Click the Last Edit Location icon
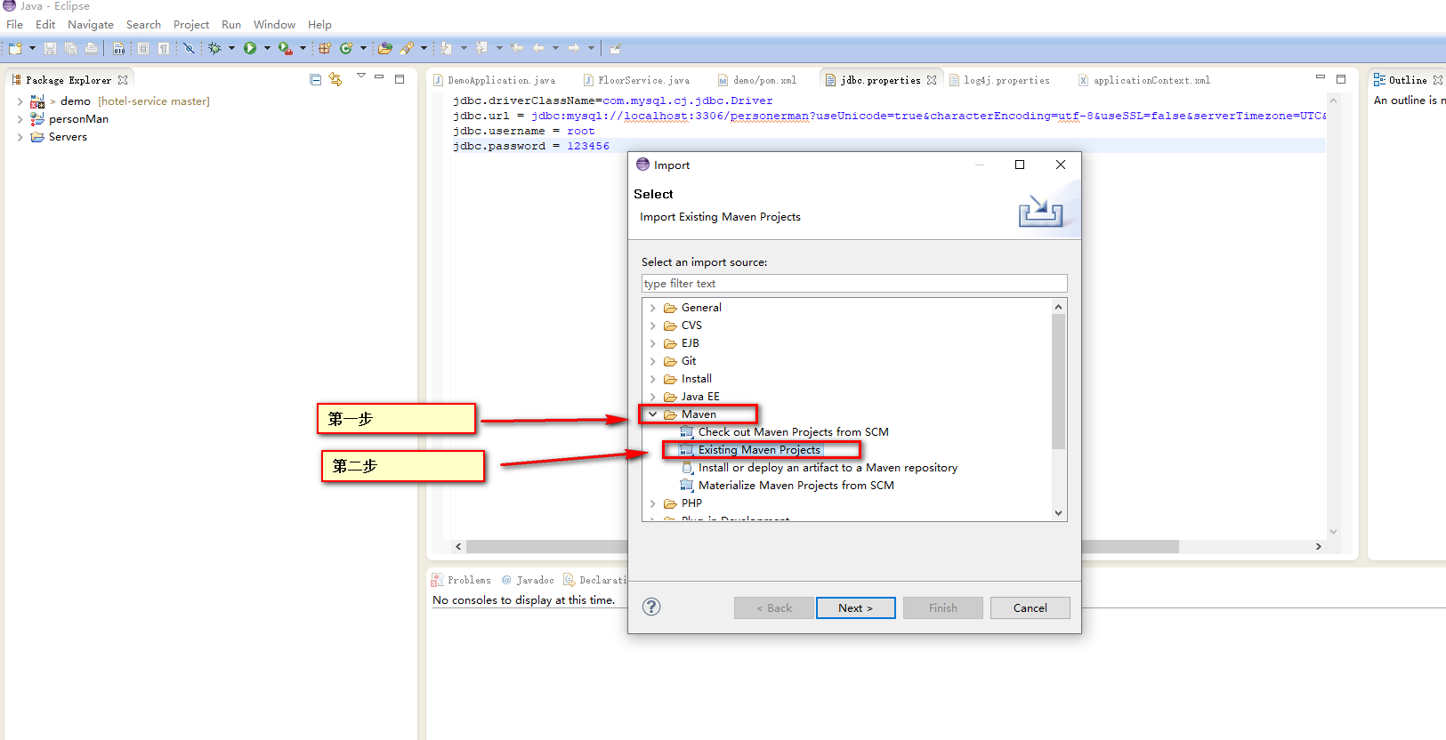 518,48
